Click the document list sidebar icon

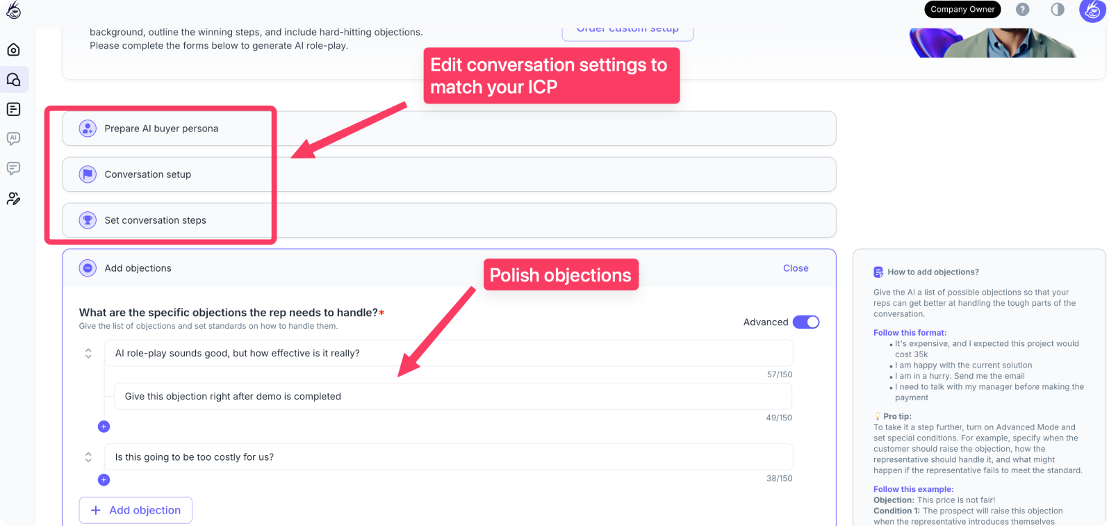(x=13, y=109)
